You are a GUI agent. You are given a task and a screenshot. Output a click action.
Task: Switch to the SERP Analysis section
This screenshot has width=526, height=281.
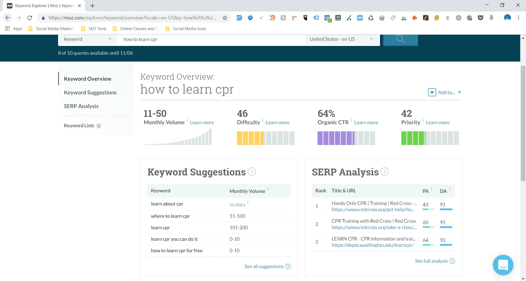(81, 106)
